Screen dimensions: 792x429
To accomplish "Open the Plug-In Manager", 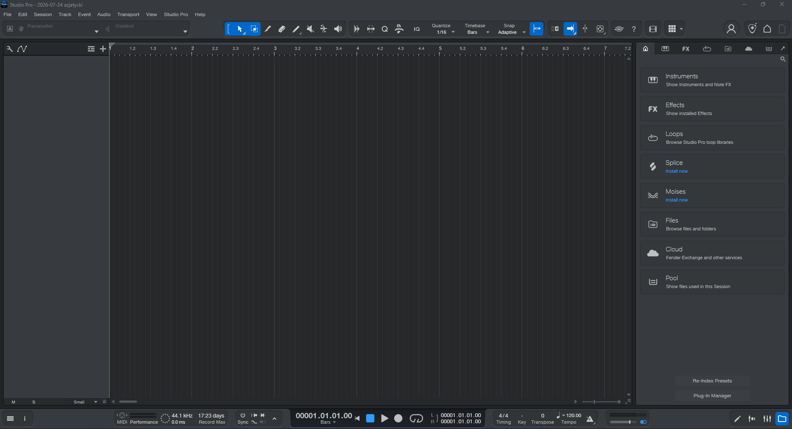I will click(712, 396).
